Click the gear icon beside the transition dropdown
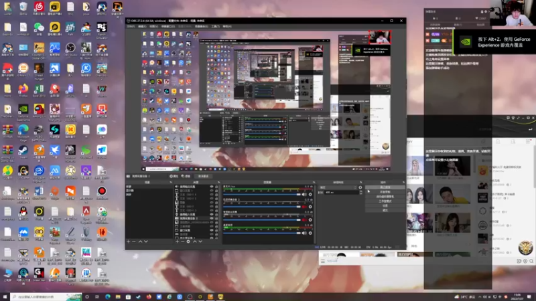 (360, 187)
